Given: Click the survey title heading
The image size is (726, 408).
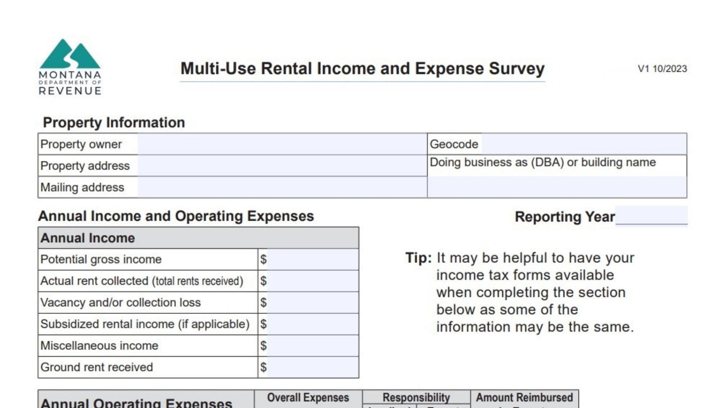Looking at the screenshot, I should [362, 69].
